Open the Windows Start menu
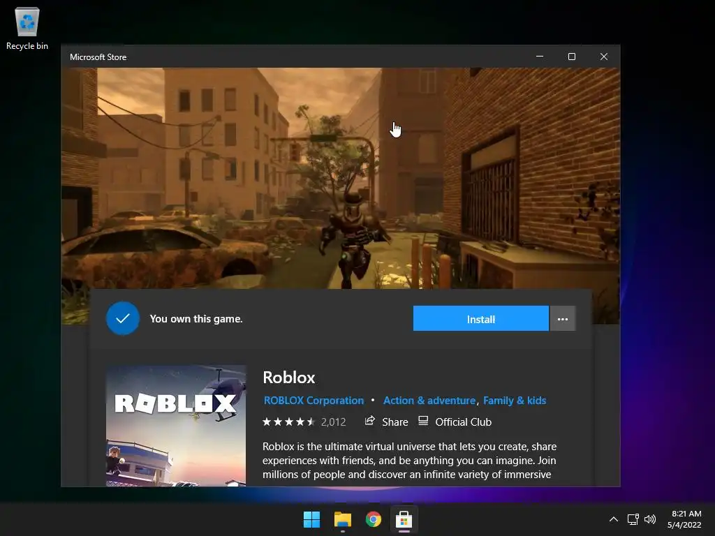 click(312, 519)
